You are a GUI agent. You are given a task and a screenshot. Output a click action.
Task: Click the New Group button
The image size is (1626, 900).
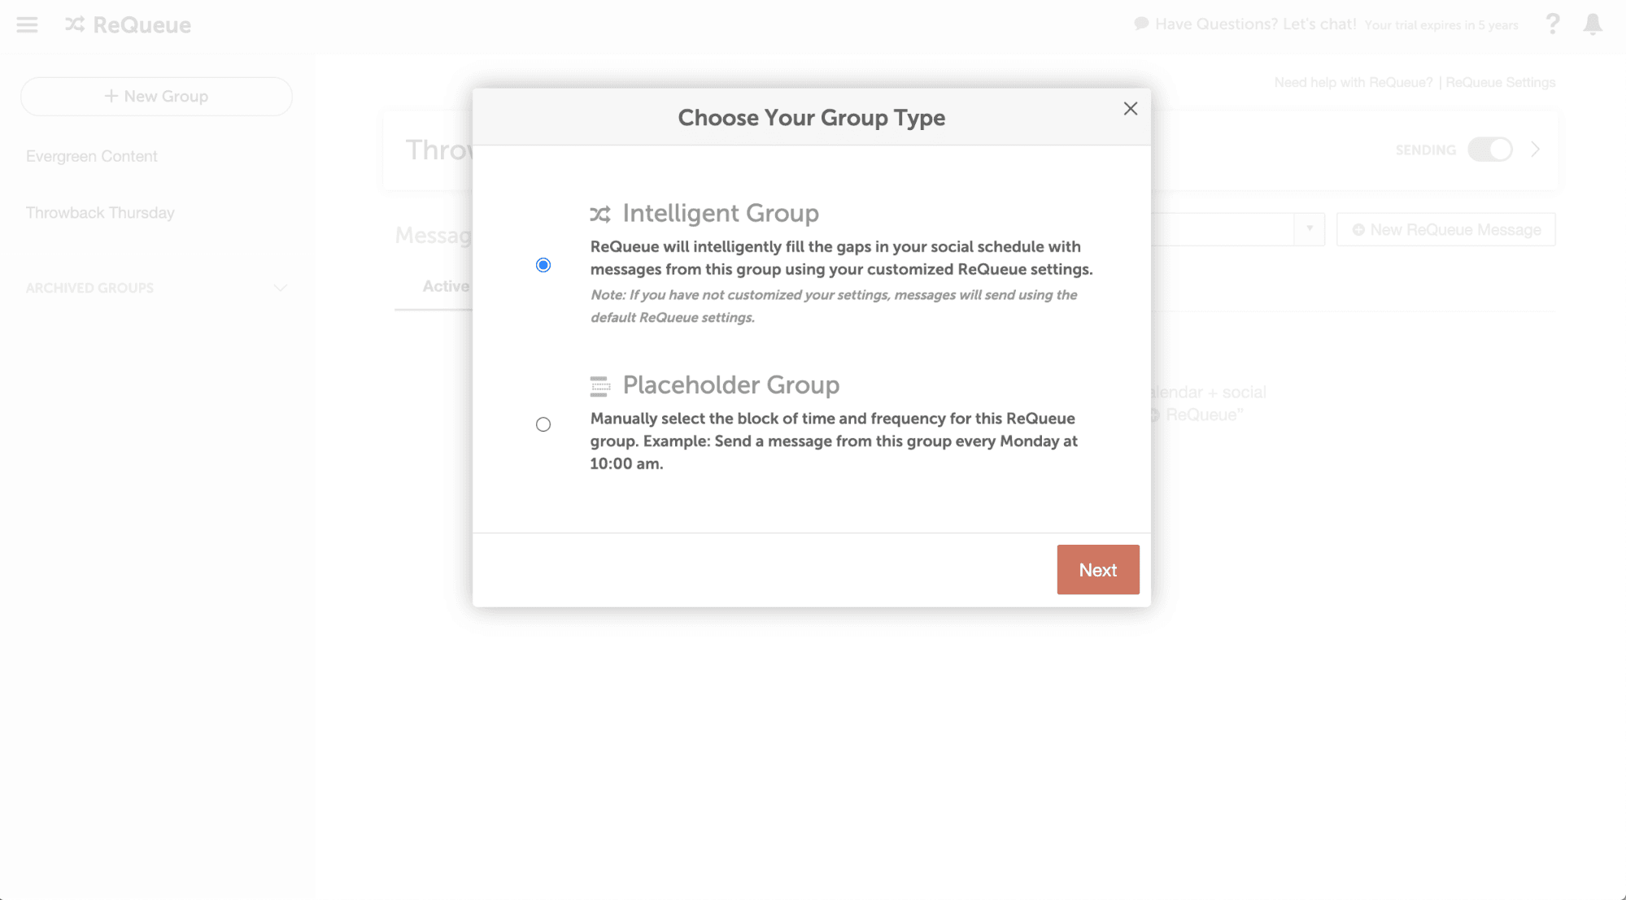[x=156, y=96]
